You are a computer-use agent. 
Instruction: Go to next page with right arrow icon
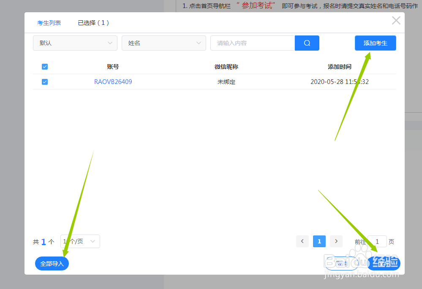point(336,241)
